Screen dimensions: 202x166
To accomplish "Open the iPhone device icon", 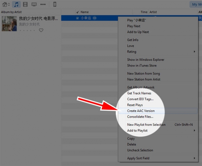I will point(55,4).
